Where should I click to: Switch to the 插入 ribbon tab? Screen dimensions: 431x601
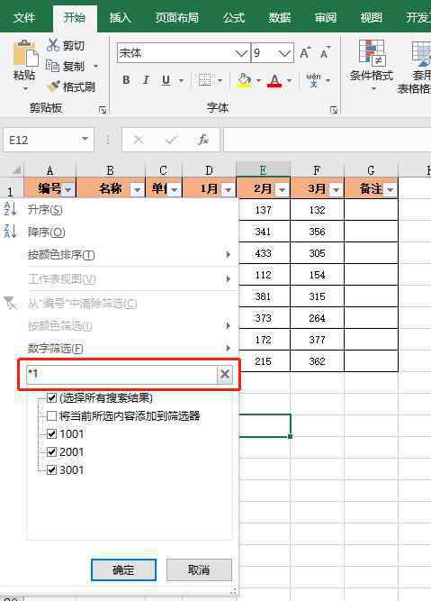point(120,18)
